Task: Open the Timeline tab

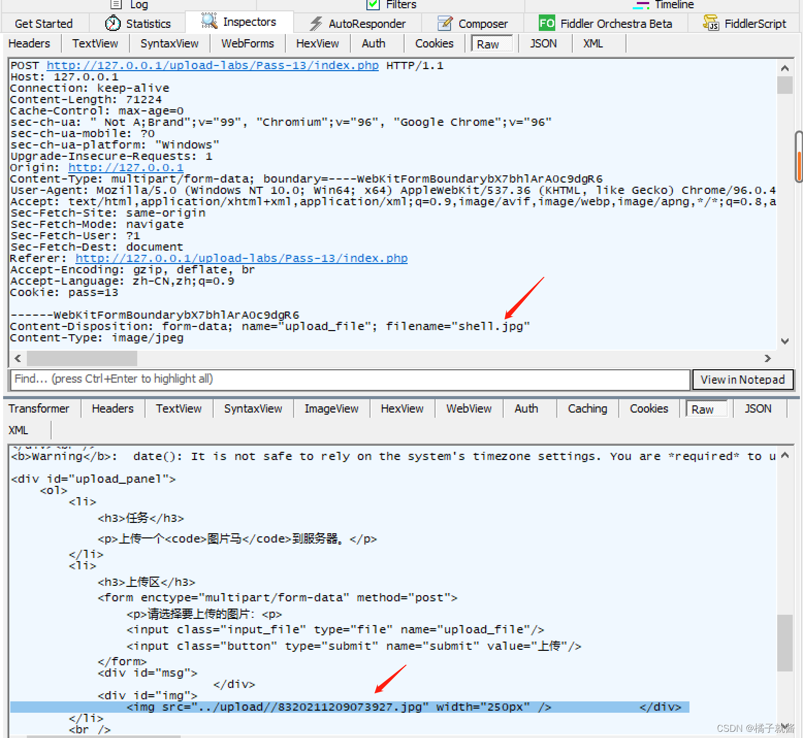Action: click(x=664, y=5)
